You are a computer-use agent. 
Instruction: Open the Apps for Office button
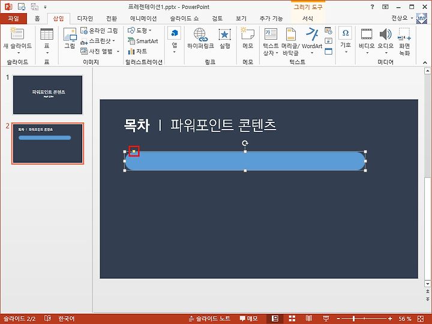coord(175,40)
